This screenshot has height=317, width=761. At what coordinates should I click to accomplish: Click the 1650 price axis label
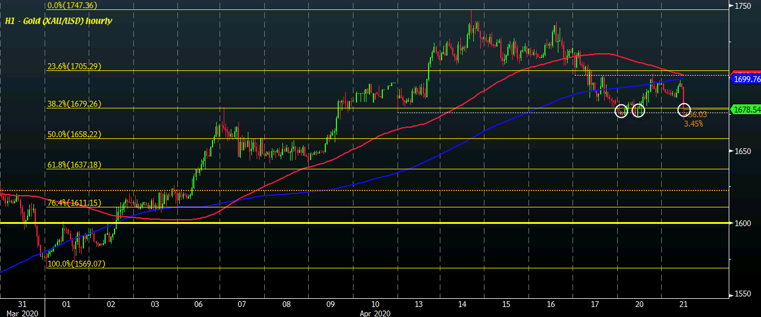pos(742,151)
